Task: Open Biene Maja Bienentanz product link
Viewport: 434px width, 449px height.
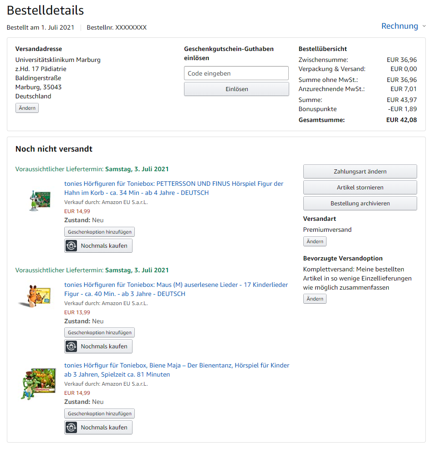Action: point(177,370)
